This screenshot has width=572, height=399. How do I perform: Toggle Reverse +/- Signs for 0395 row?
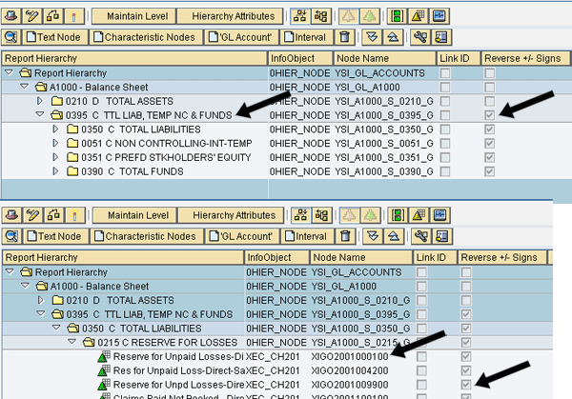click(490, 114)
